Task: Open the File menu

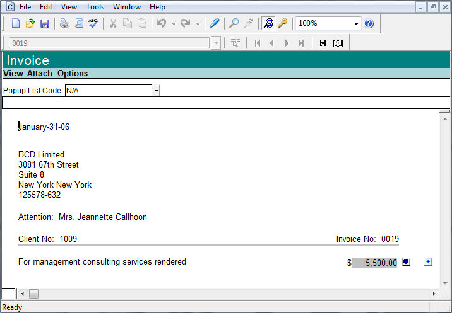Action: pyautogui.click(x=25, y=7)
